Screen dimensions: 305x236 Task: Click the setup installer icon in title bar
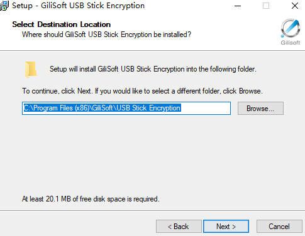click(4, 6)
